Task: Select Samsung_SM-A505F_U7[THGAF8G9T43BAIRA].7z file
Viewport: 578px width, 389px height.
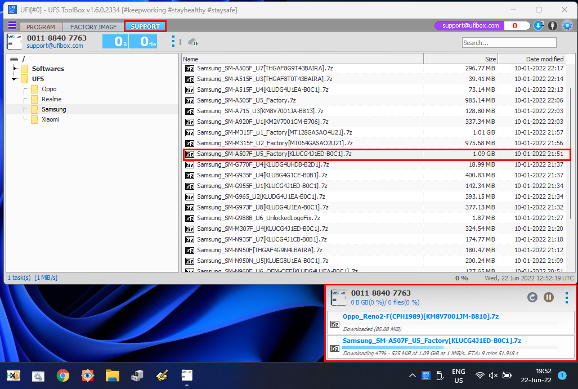Action: pyautogui.click(x=374, y=69)
